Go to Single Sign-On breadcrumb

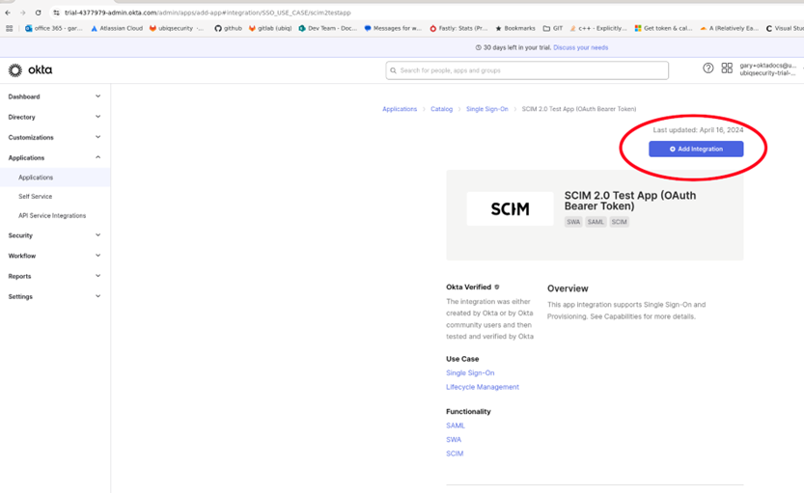click(487, 109)
